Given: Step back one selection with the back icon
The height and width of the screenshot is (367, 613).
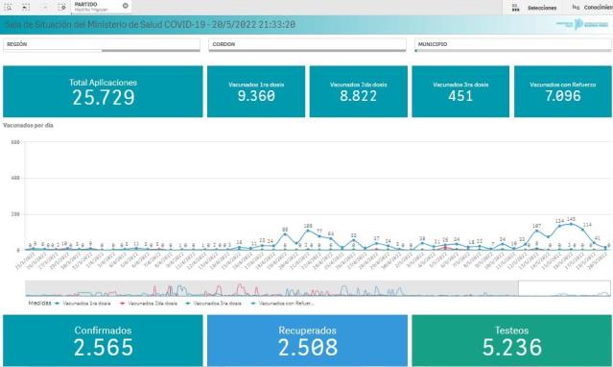Looking at the screenshot, I should (26, 7).
